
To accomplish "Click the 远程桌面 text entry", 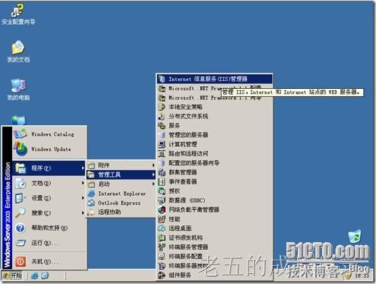I will 180,228.
